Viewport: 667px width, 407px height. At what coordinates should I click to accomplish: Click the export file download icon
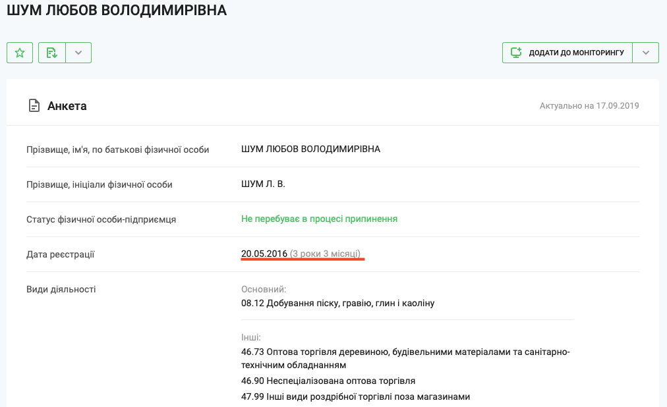coord(52,53)
